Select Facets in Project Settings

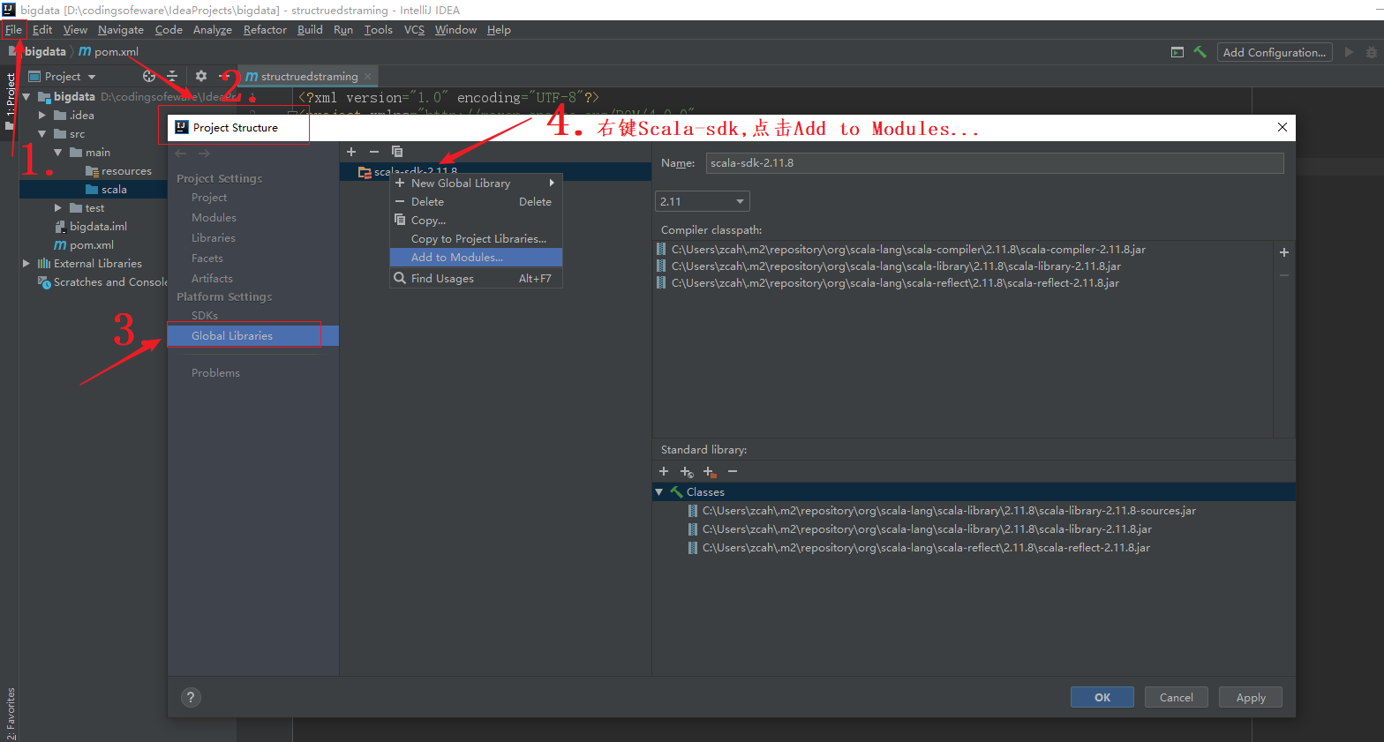[207, 259]
